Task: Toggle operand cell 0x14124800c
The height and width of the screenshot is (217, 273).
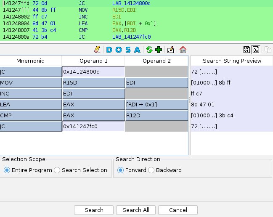Action: (93, 71)
